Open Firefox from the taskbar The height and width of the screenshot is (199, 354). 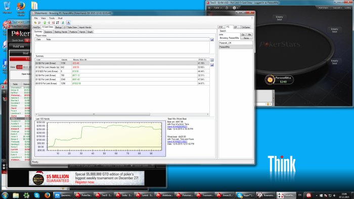pos(47,195)
